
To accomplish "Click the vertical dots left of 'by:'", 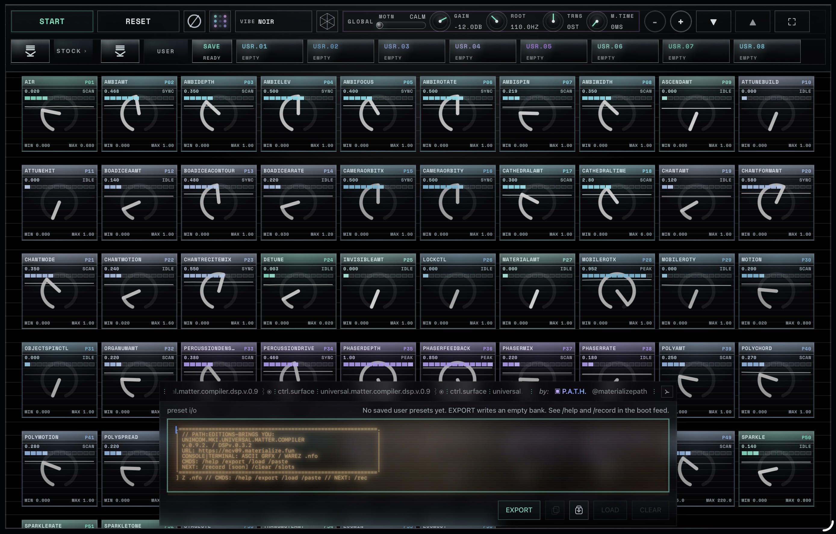I will coord(531,392).
